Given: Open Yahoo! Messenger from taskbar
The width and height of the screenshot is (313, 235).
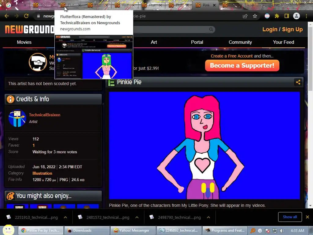Looking at the screenshot, I should [133, 230].
